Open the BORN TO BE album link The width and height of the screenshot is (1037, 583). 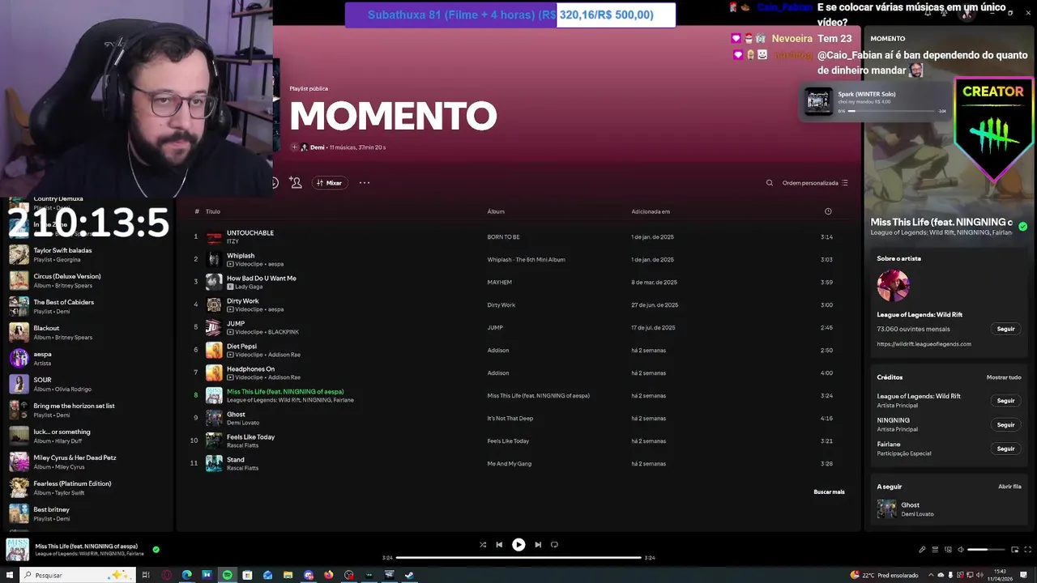pos(503,237)
